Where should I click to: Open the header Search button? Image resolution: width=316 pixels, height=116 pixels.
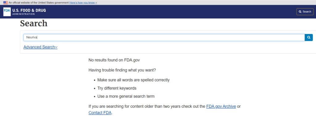tap(305, 12)
